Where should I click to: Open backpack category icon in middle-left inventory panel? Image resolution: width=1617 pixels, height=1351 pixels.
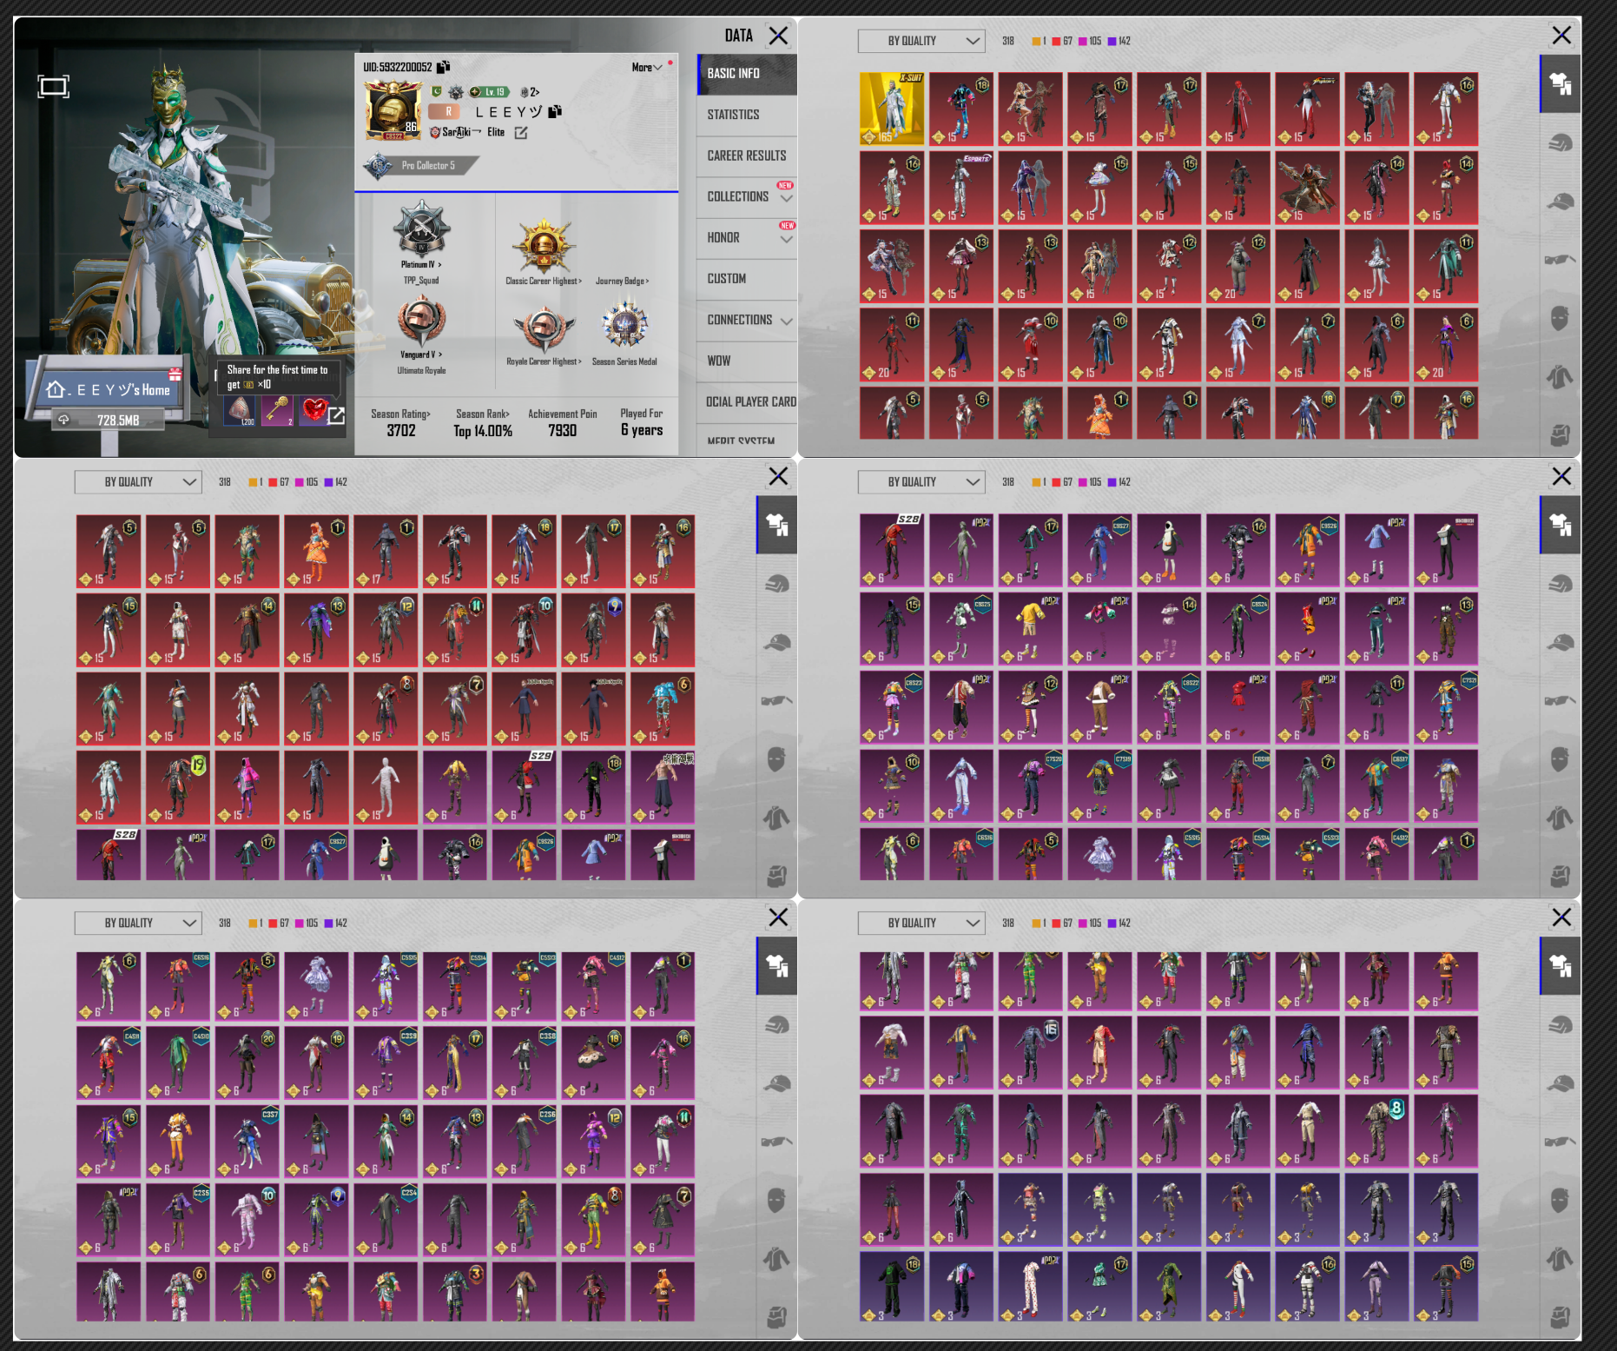[x=777, y=876]
